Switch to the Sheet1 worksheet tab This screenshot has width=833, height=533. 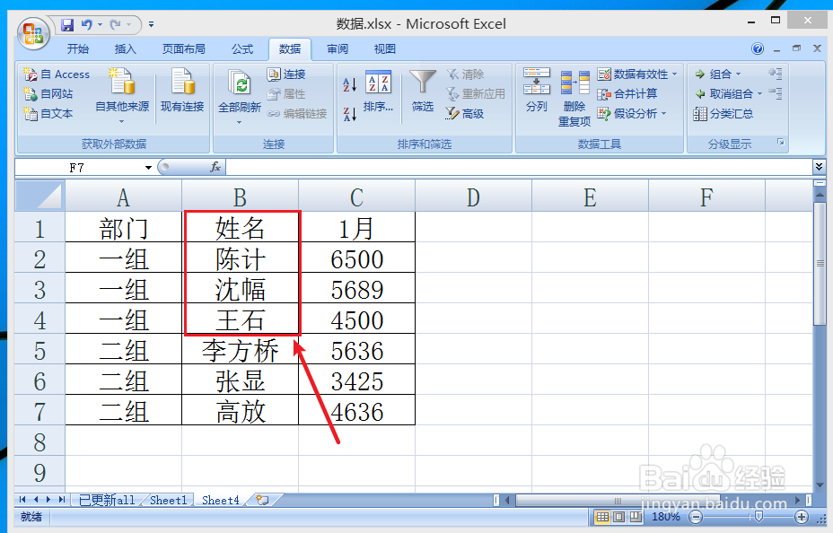pyautogui.click(x=167, y=500)
